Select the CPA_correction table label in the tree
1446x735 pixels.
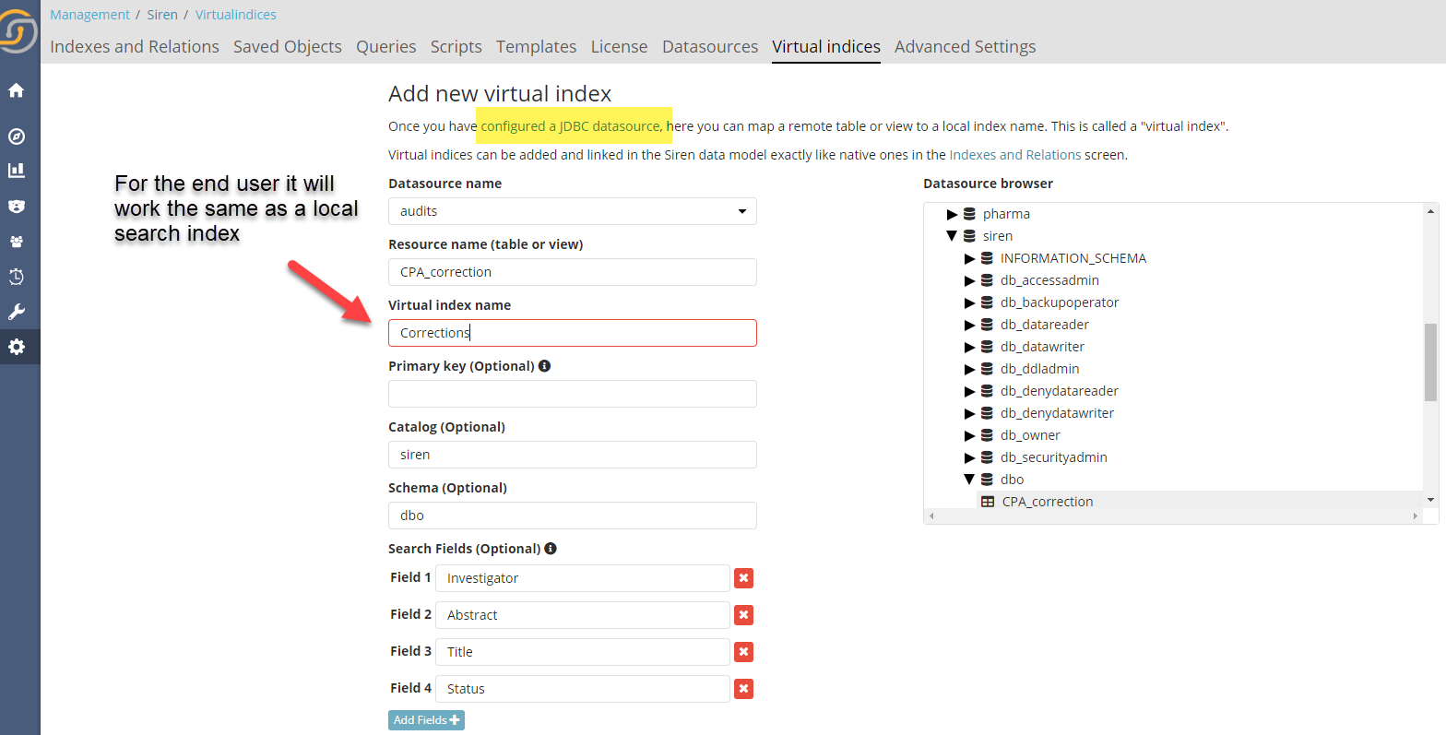pyautogui.click(x=1048, y=502)
